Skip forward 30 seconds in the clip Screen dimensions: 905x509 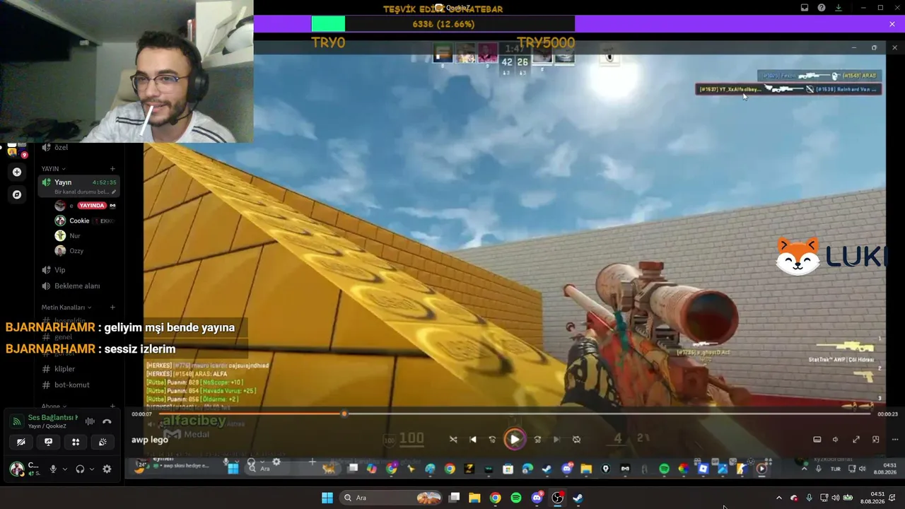537,439
